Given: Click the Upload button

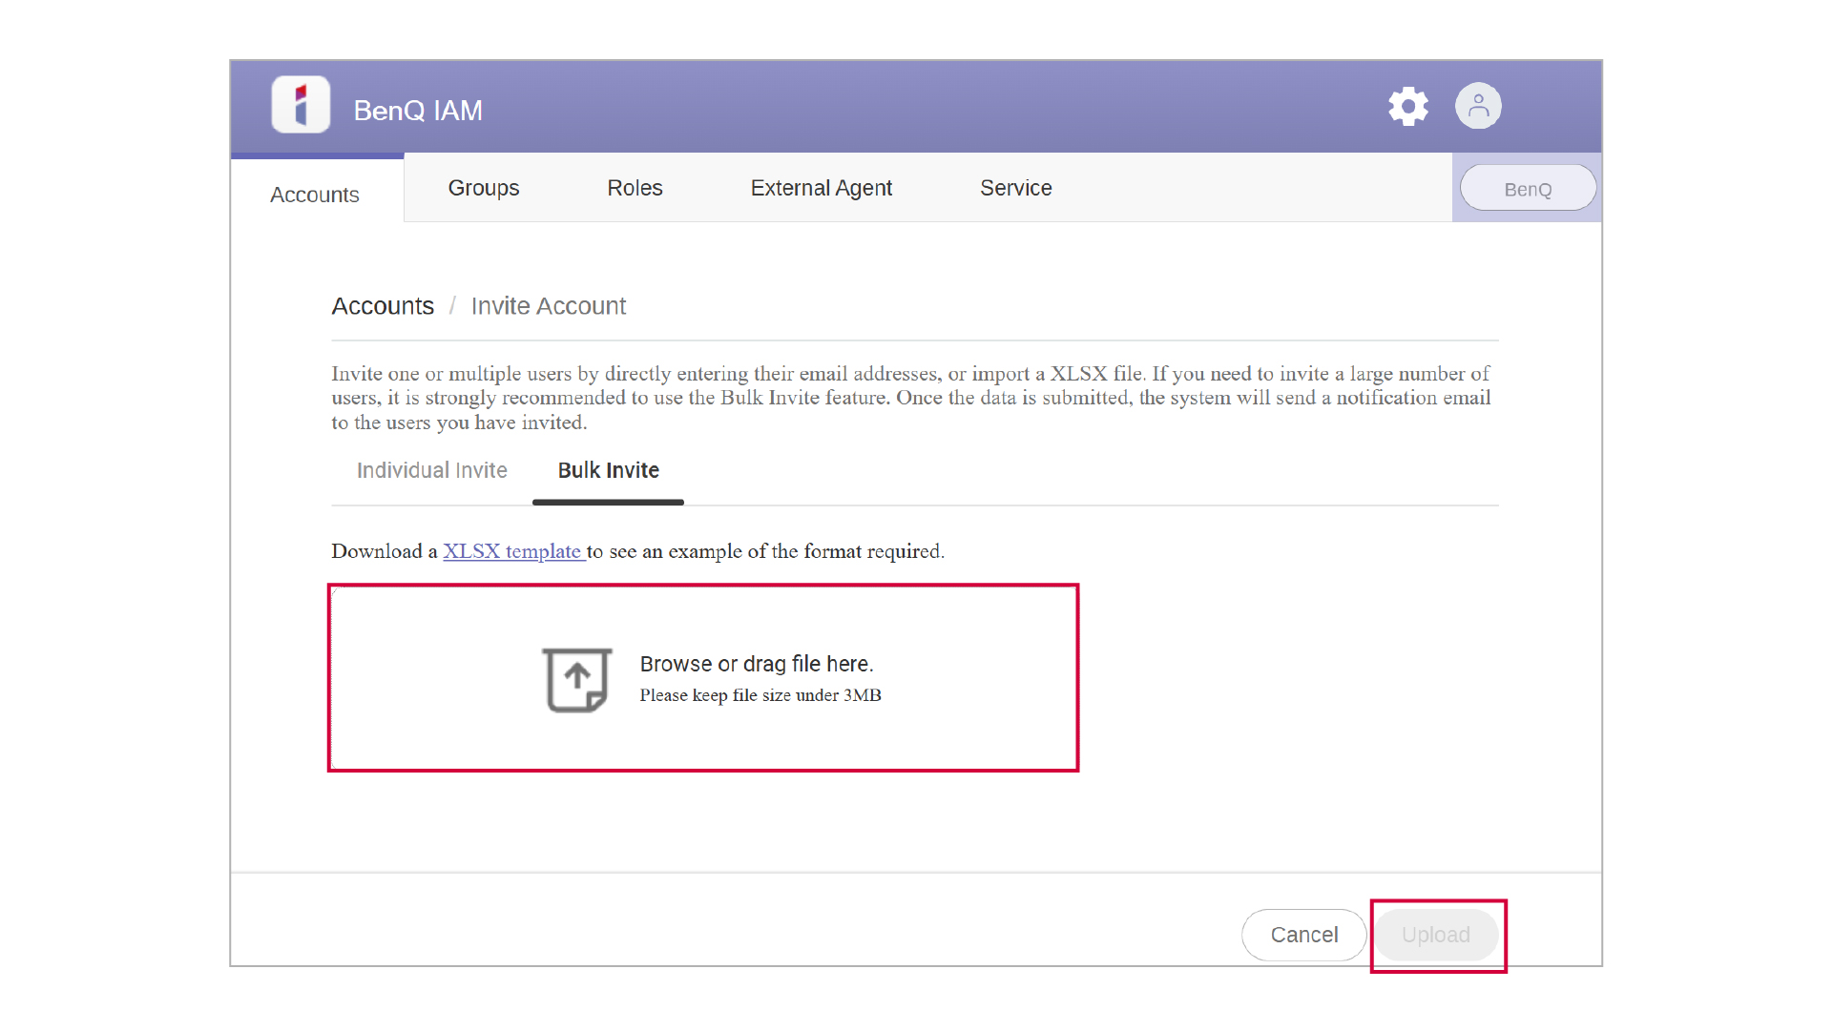Looking at the screenshot, I should [1436, 935].
